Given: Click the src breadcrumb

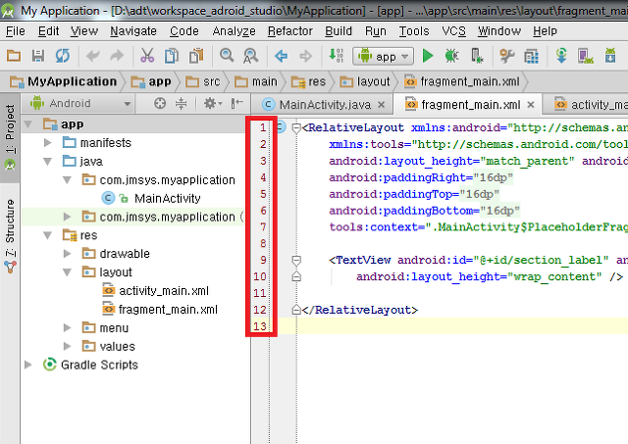Looking at the screenshot, I should coord(203,81).
